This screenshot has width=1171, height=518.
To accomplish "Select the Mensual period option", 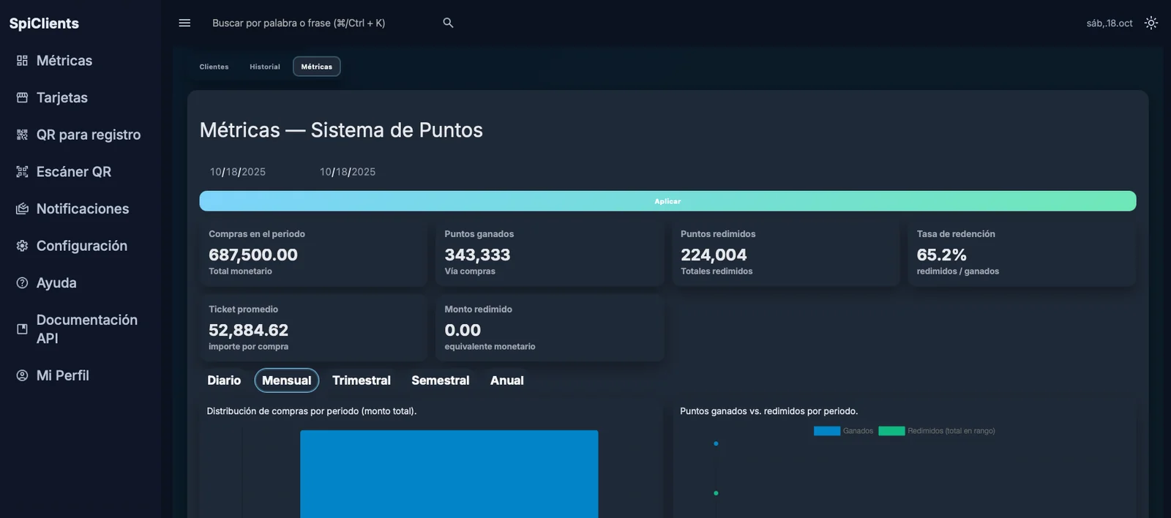I will tap(287, 380).
